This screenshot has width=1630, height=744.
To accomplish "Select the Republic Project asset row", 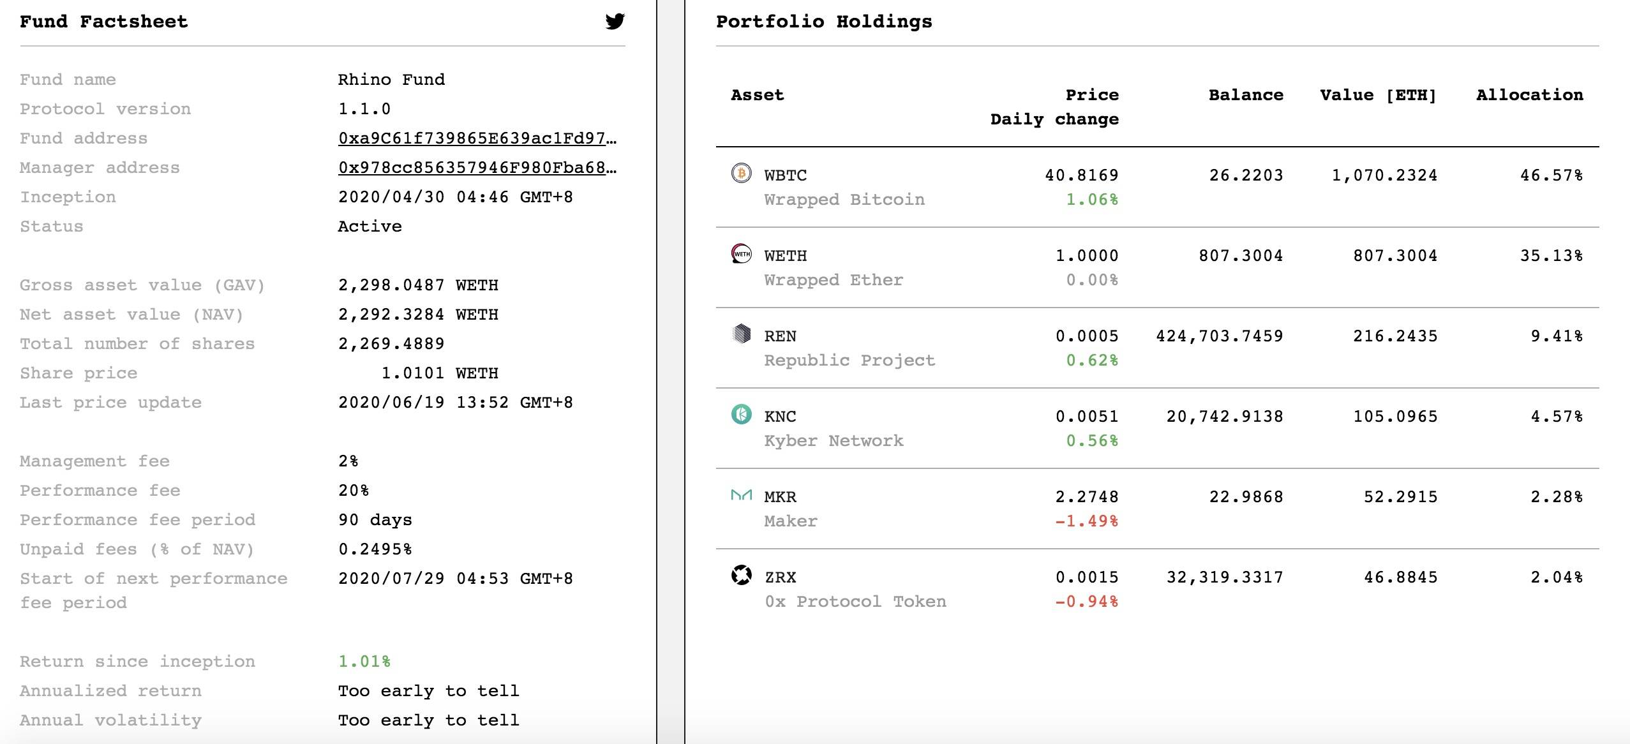I will (x=1157, y=348).
